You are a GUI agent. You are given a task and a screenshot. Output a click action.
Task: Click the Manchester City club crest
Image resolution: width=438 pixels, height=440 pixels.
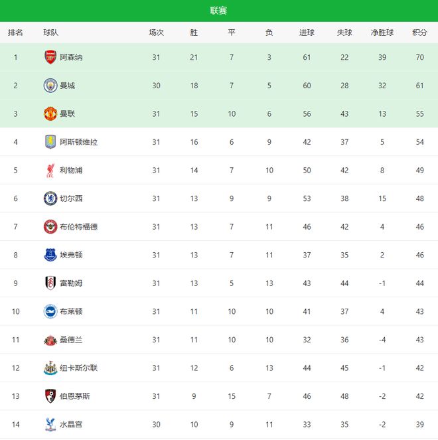coord(50,86)
